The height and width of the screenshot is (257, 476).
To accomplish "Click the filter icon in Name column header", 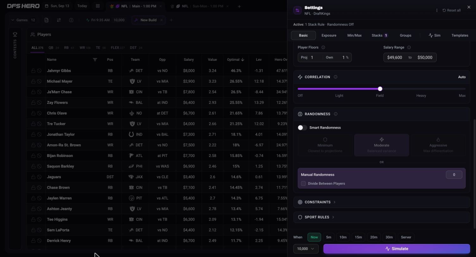I will pyautogui.click(x=95, y=60).
